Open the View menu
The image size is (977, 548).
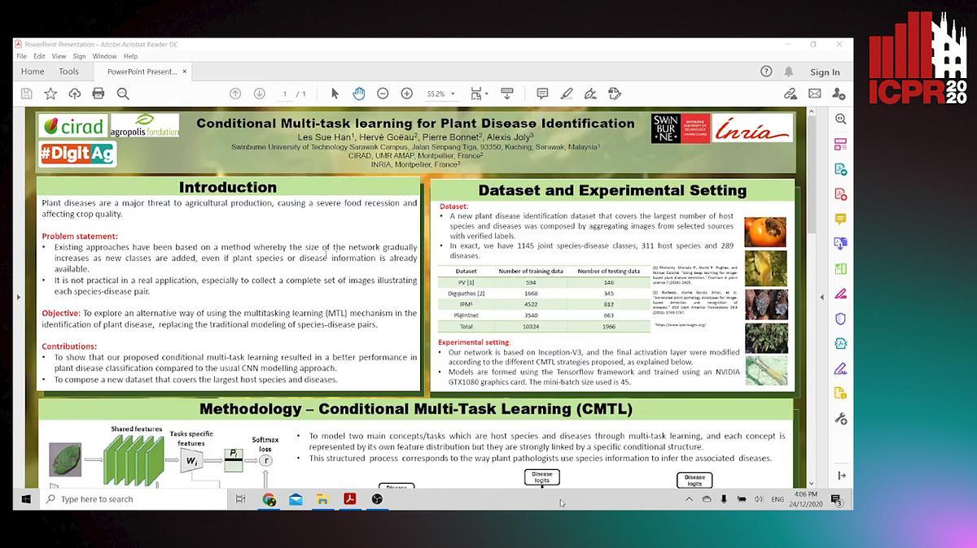[x=59, y=56]
